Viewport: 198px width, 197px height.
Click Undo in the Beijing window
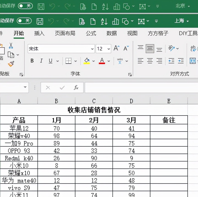click(52, 6)
